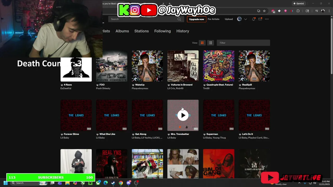This screenshot has height=187, width=333.
Task: Open the Chrome profile avatar
Action: [x=323, y=11]
